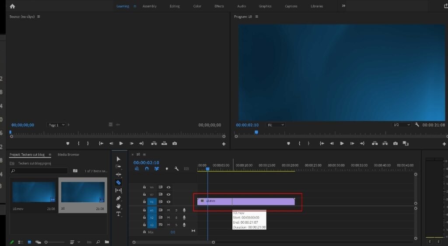Open Program monitor wrench settings
This screenshot has height=246, width=448.
pyautogui.click(x=417, y=125)
